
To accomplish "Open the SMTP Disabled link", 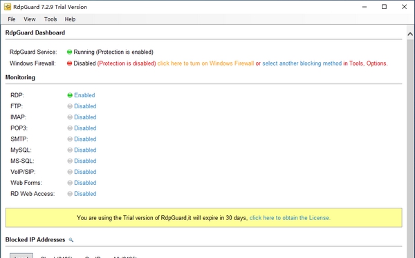I will click(x=85, y=139).
